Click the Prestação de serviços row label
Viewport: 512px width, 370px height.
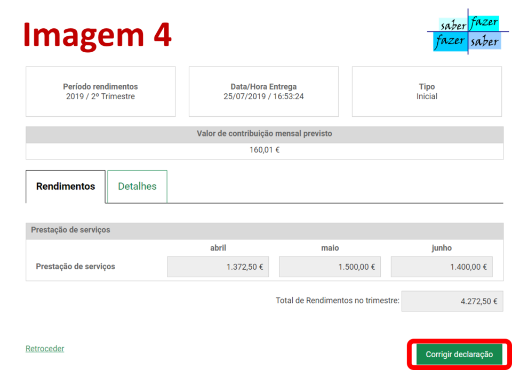click(75, 267)
